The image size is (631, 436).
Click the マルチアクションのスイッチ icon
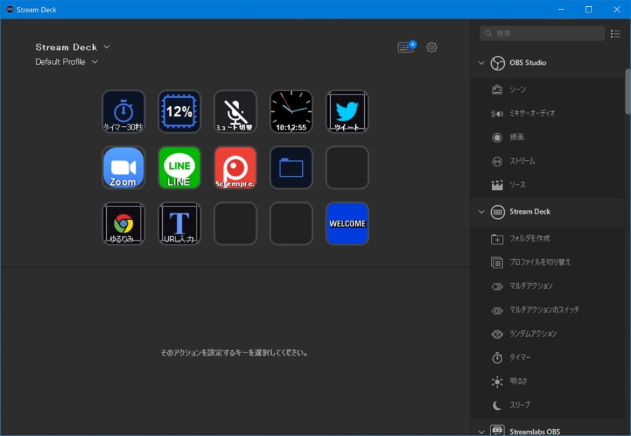[497, 310]
